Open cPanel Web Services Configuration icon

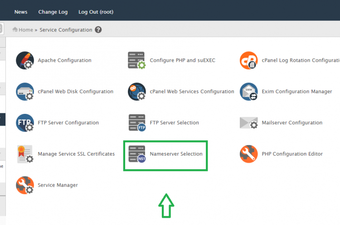pos(136,92)
